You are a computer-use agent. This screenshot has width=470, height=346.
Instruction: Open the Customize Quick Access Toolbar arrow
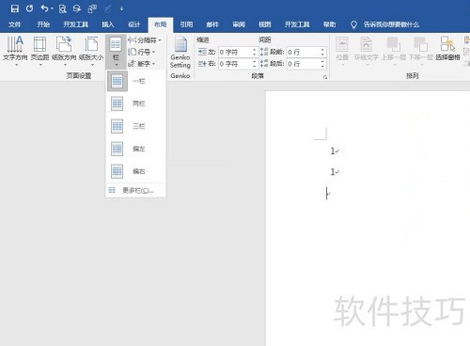pyautogui.click(x=121, y=8)
